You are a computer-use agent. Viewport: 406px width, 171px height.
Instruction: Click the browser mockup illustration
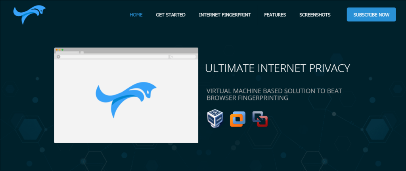[126, 95]
